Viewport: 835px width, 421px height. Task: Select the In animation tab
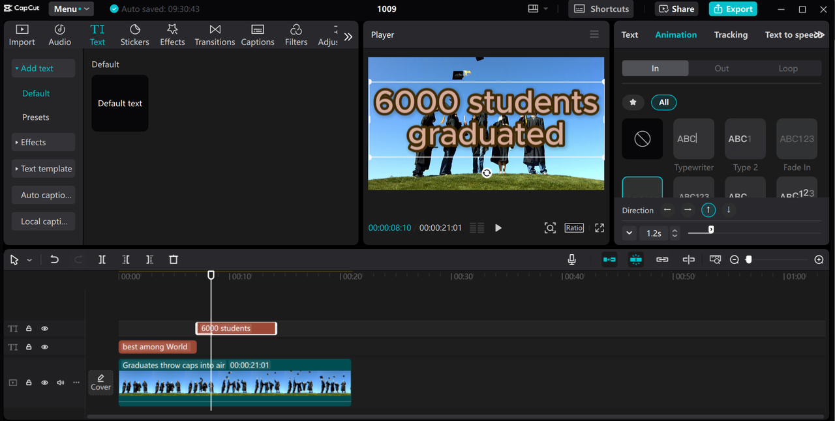click(655, 68)
